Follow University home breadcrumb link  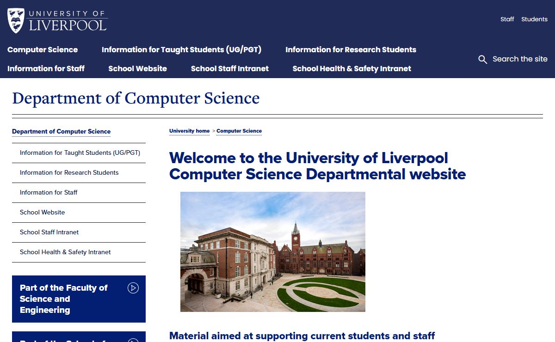[189, 131]
